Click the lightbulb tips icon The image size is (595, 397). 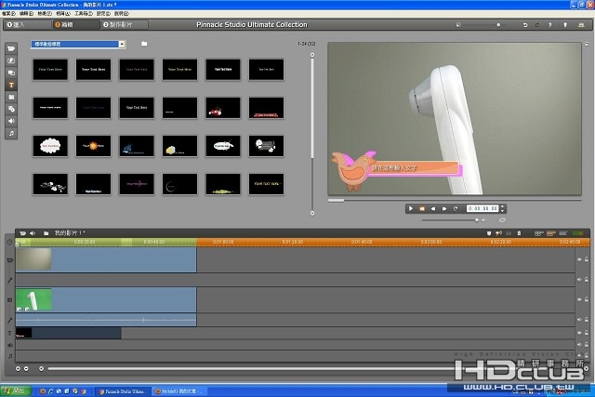565,25
